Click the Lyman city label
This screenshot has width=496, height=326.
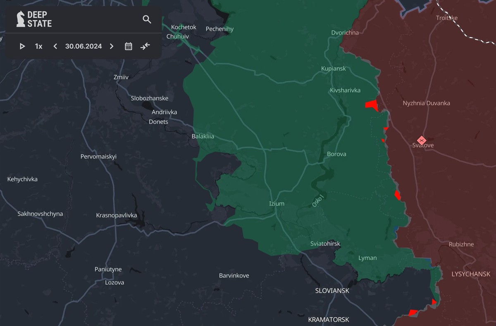click(x=367, y=258)
